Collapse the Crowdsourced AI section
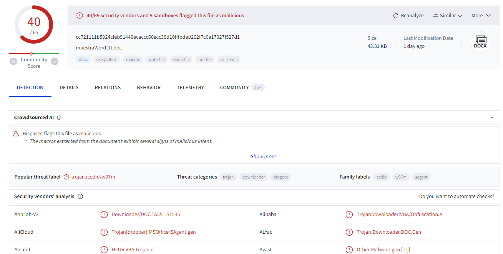 (x=491, y=118)
